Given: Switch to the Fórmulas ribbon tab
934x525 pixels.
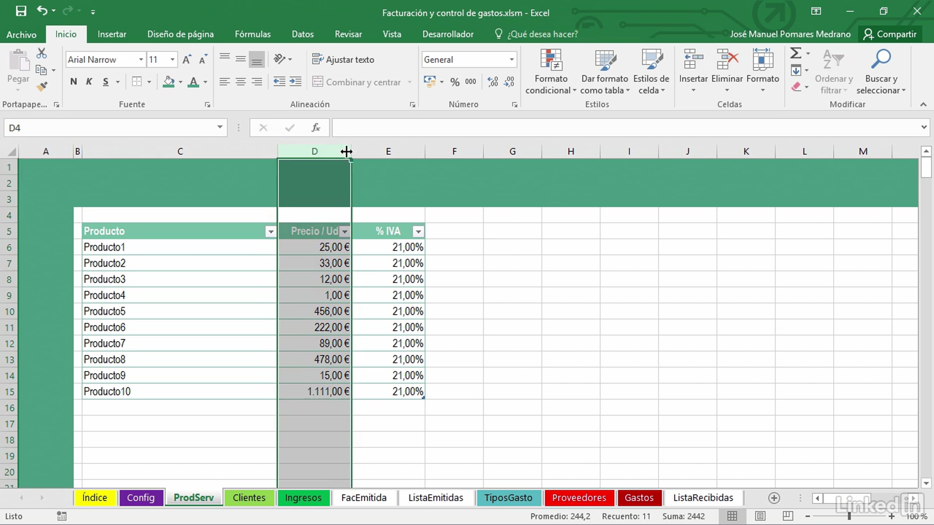Looking at the screenshot, I should click(253, 34).
